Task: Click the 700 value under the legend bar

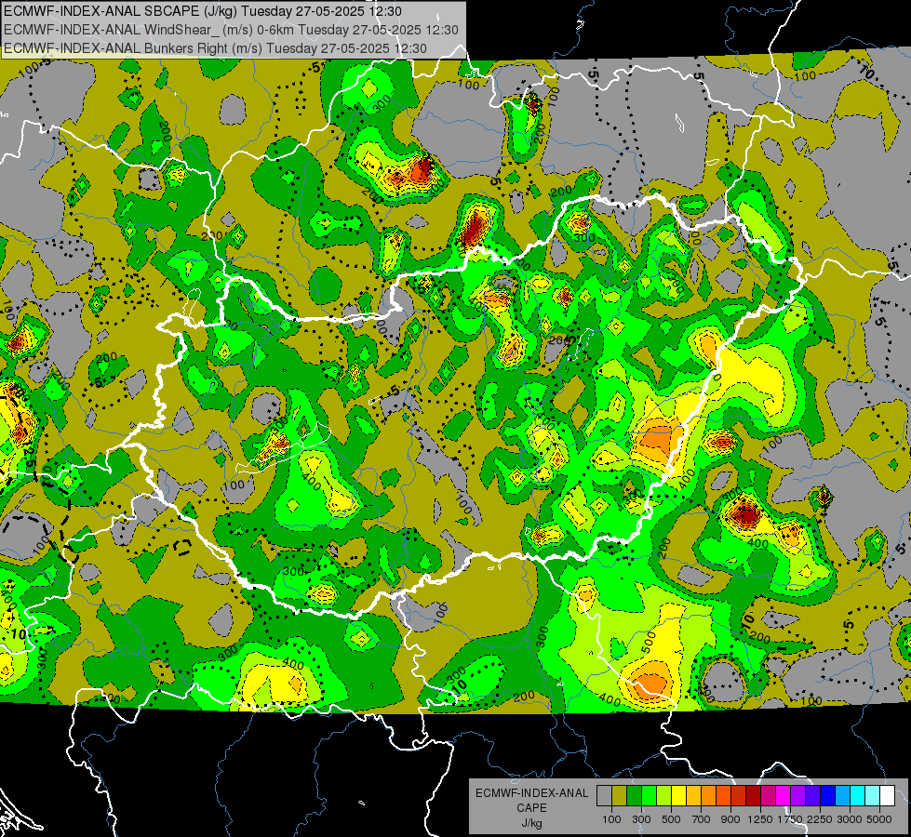Action: tap(702, 819)
